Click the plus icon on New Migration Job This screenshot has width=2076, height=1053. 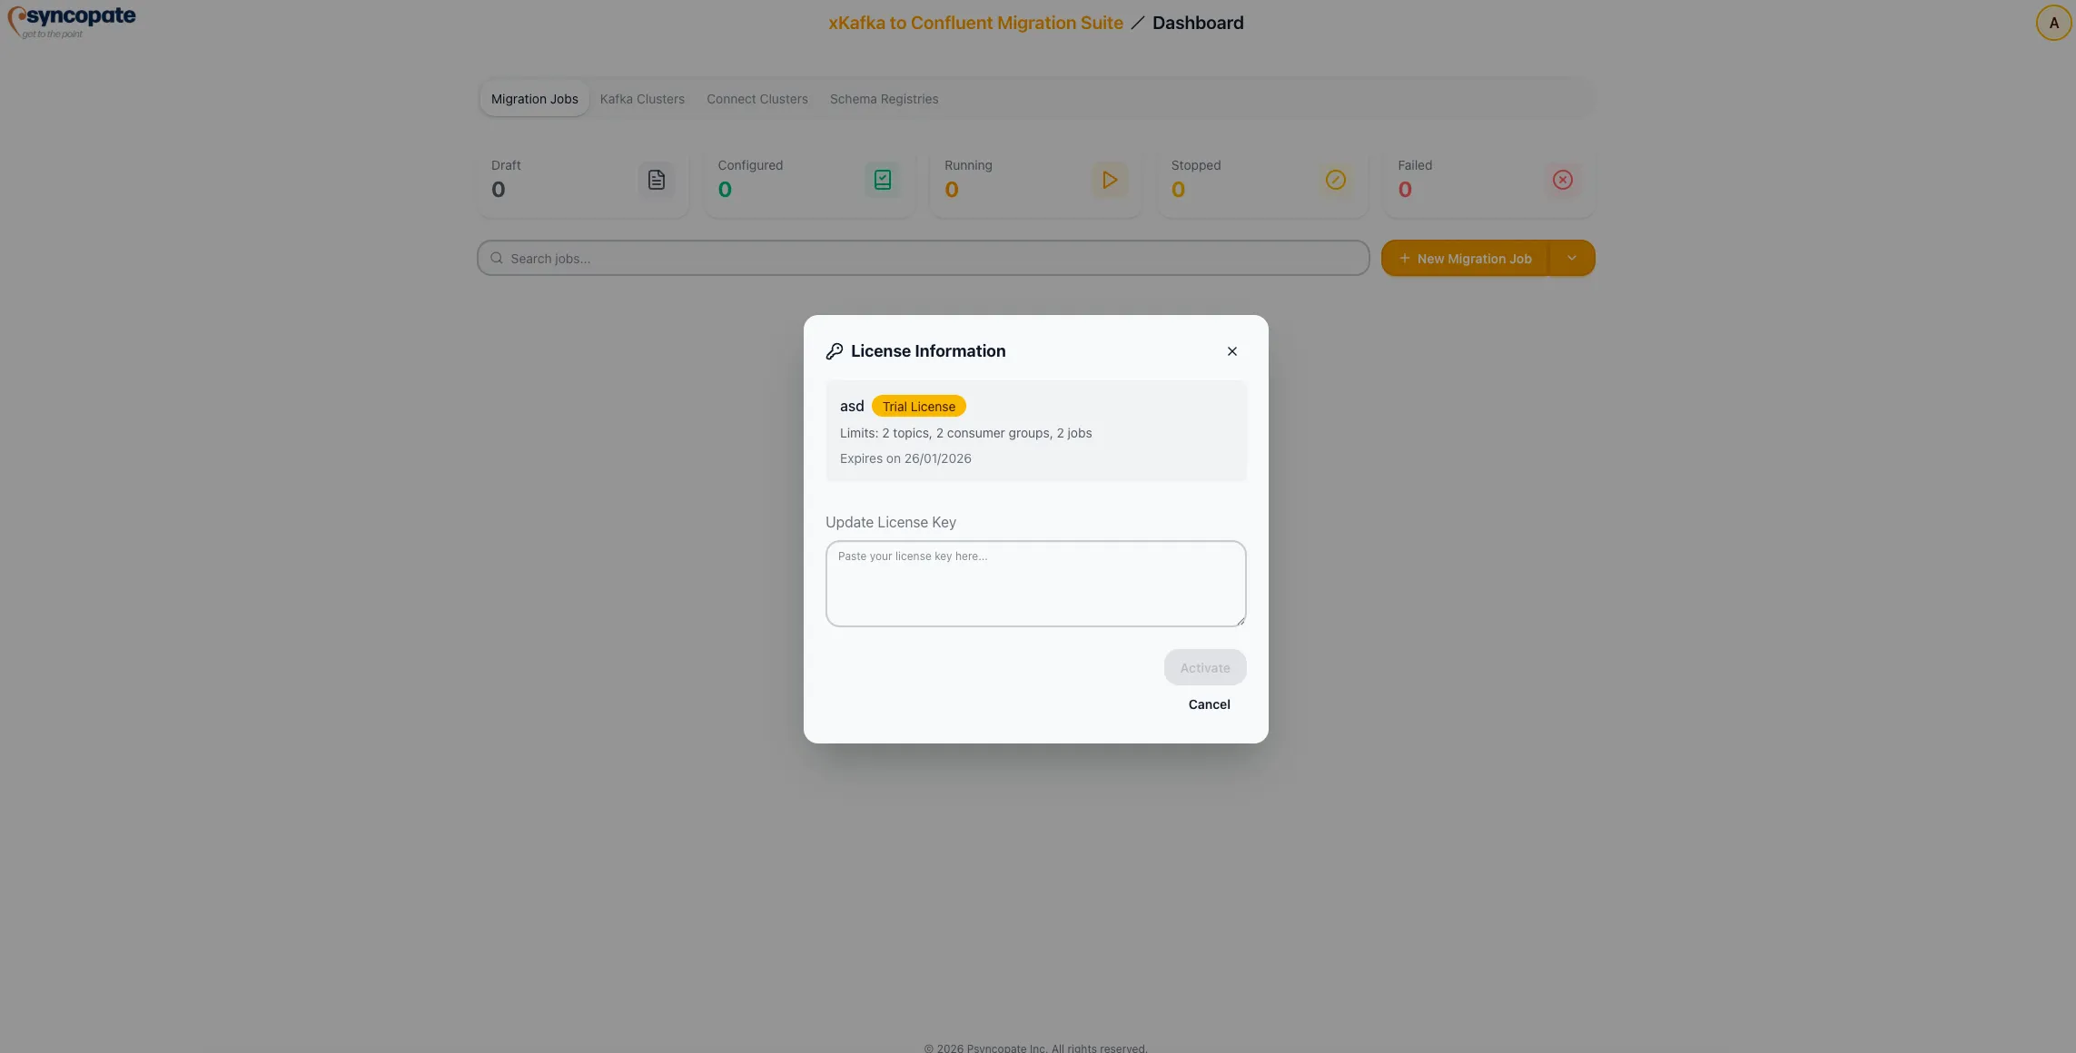1403,258
